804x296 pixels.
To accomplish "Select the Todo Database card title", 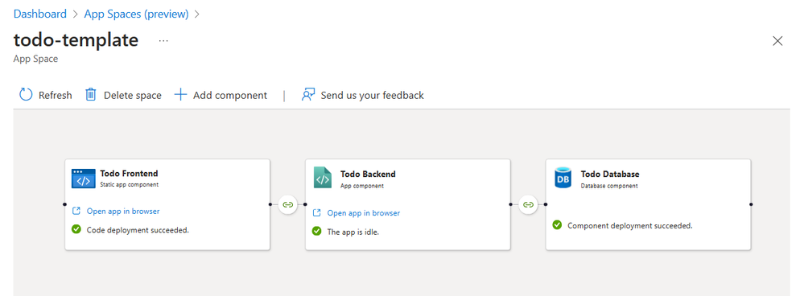I will pos(610,174).
